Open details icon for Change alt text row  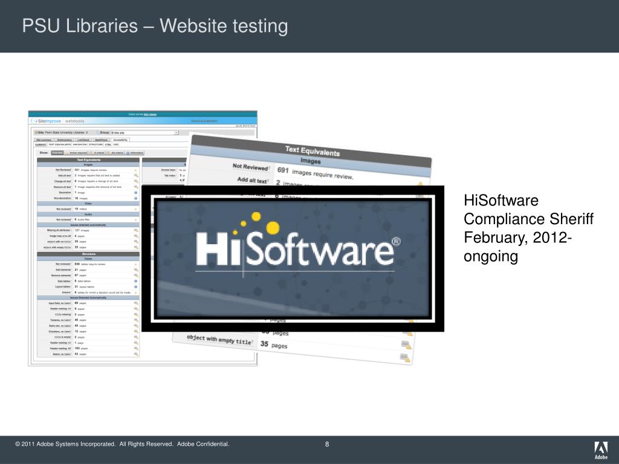[x=136, y=181]
